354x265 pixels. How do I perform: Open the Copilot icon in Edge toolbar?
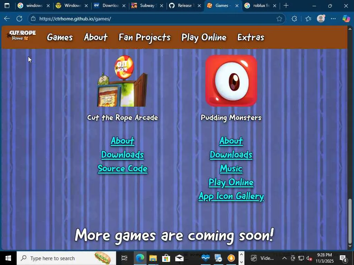(346, 19)
